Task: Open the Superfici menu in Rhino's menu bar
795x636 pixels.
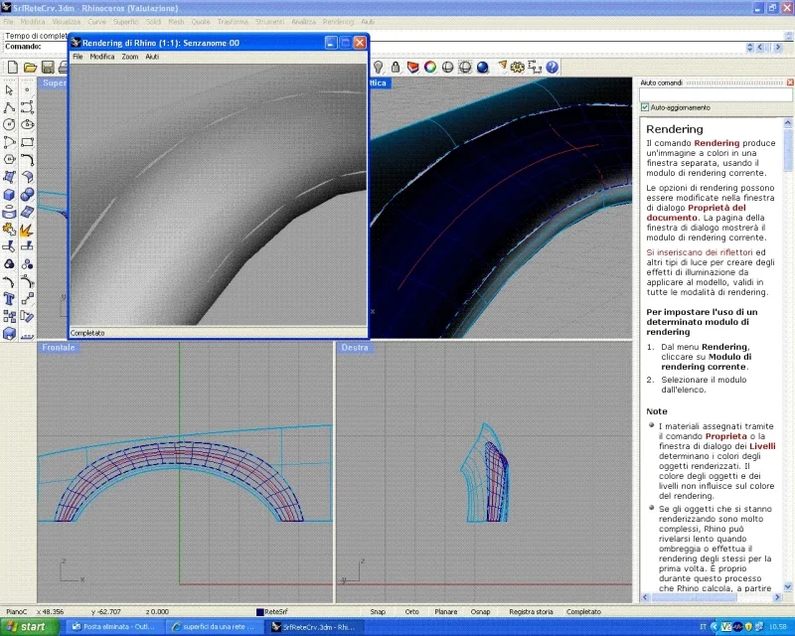Action: (126, 22)
